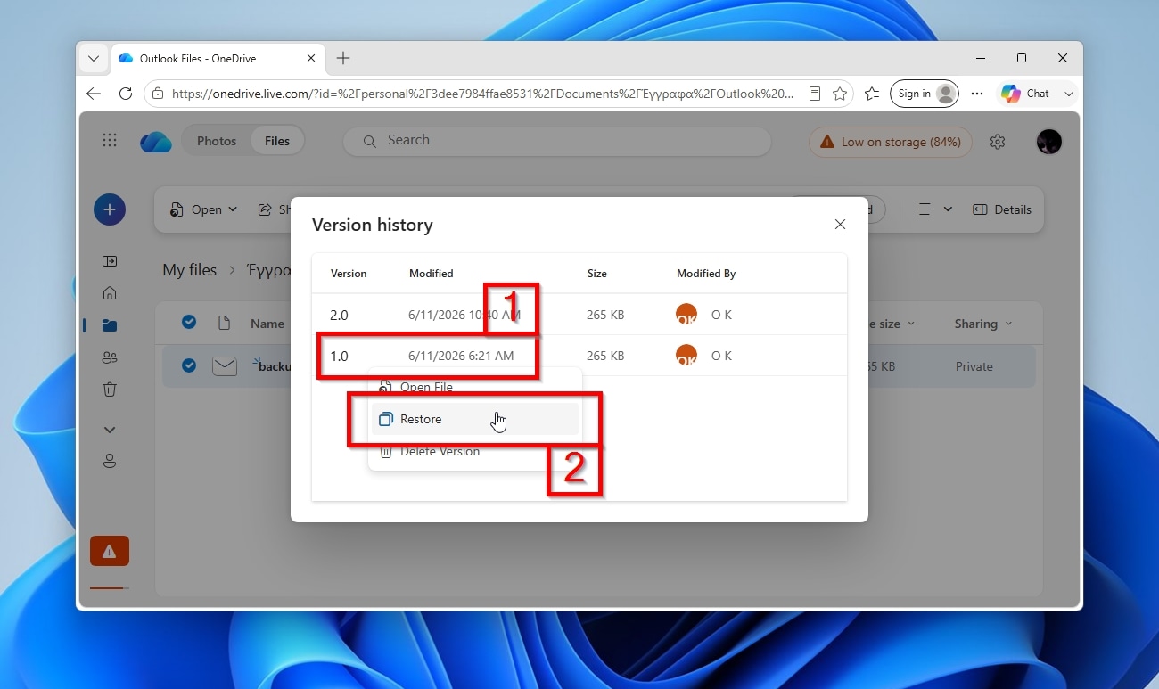1159x689 pixels.
Task: Add page to favorites star
Action: [840, 94]
